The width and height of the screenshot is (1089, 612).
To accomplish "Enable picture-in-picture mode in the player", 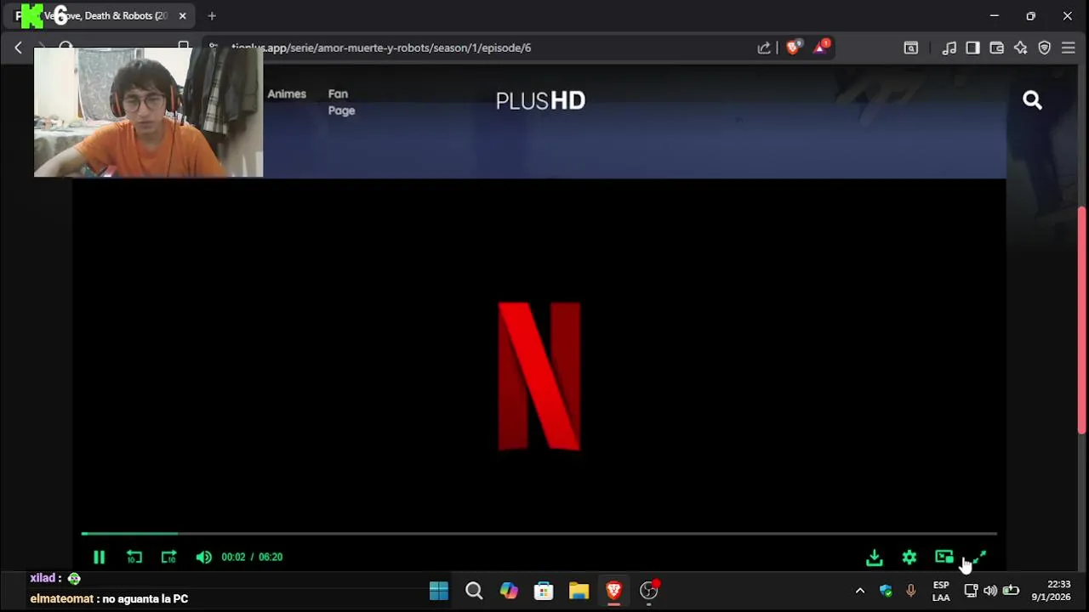I will point(944,557).
